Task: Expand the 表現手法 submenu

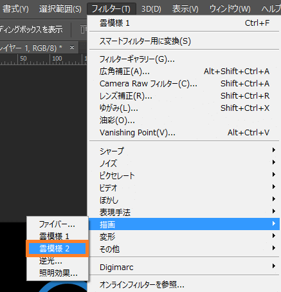Action: coord(185,212)
